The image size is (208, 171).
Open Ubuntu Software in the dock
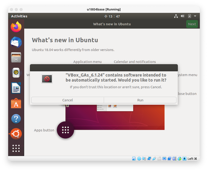16,103
